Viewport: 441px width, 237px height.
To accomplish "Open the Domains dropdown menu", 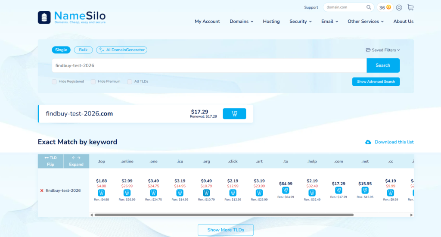I will tap(241, 22).
